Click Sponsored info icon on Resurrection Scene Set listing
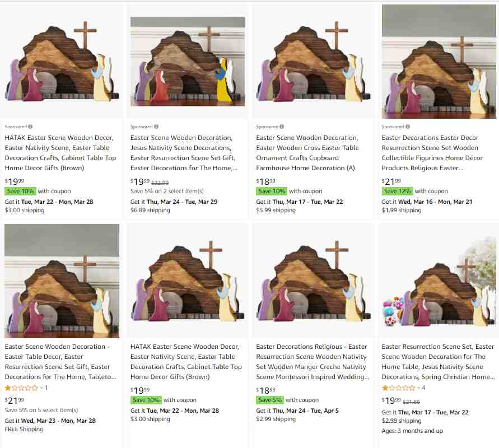The width and height of the screenshot is (499, 448). (408, 127)
